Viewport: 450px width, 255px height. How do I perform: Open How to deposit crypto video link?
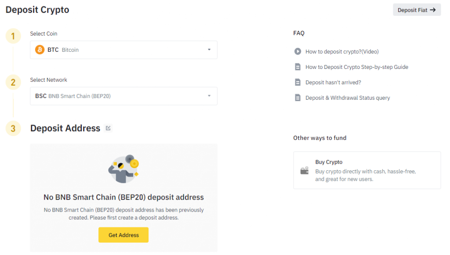pyautogui.click(x=342, y=51)
